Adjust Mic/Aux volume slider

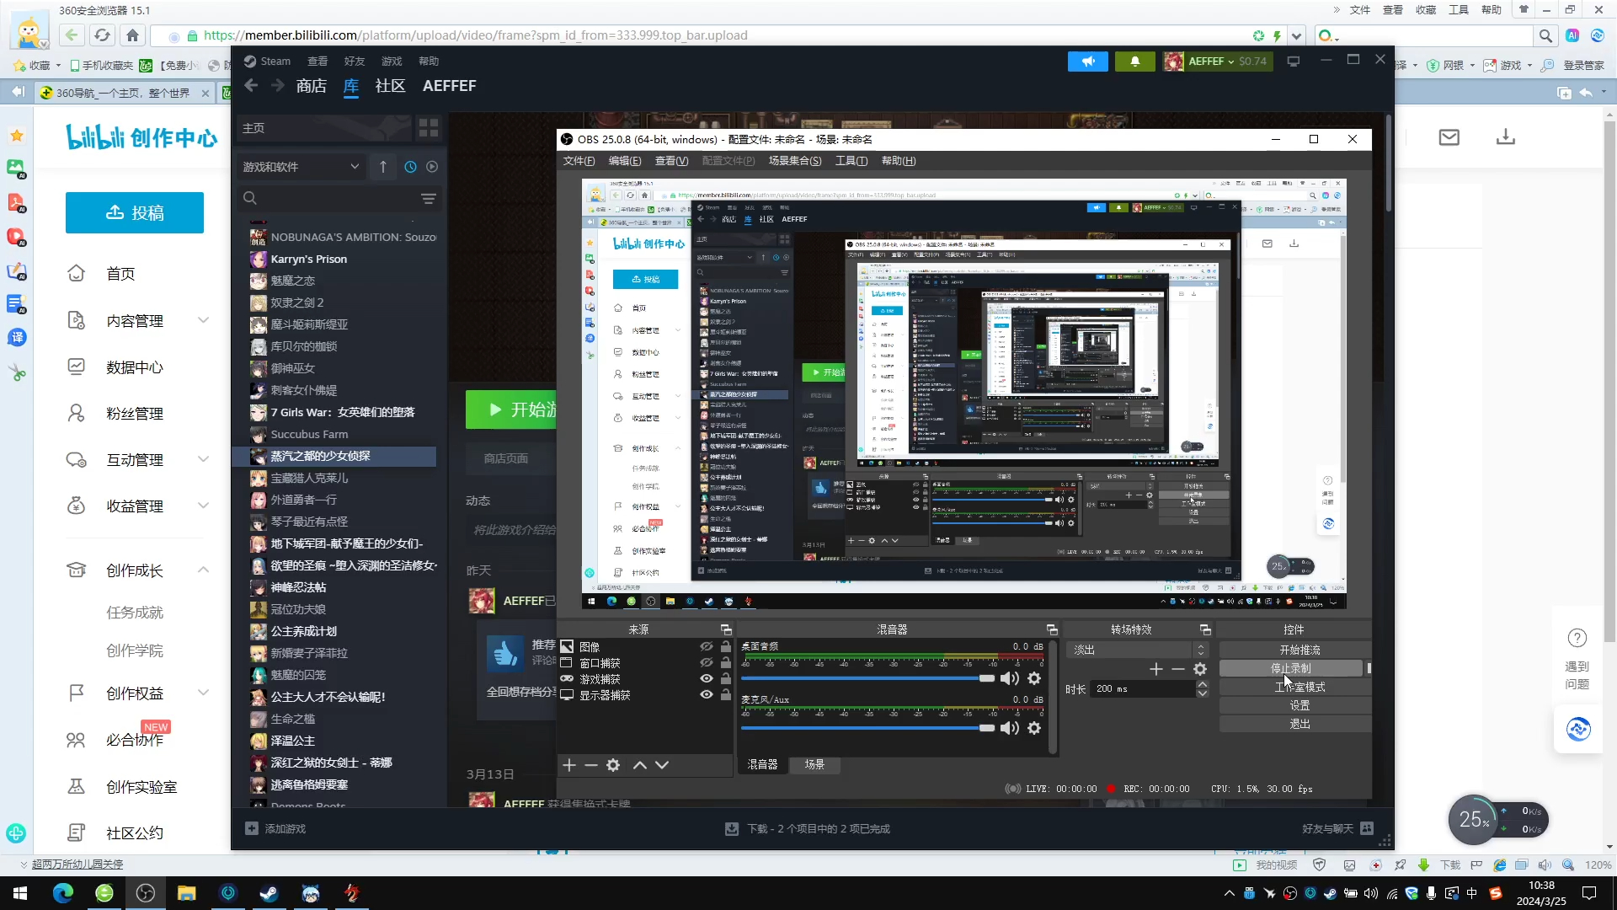[x=868, y=728]
